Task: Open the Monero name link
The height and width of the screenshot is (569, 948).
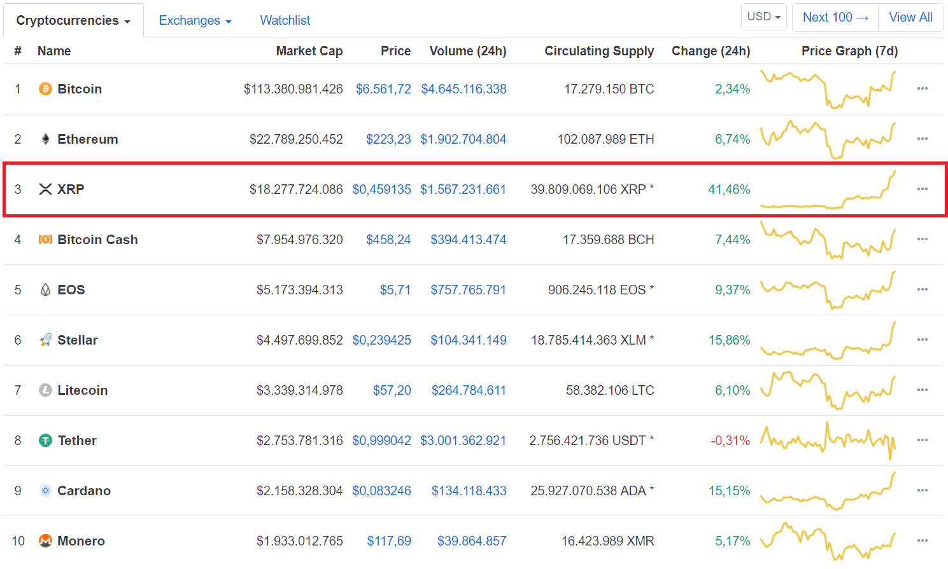Action: click(x=81, y=541)
